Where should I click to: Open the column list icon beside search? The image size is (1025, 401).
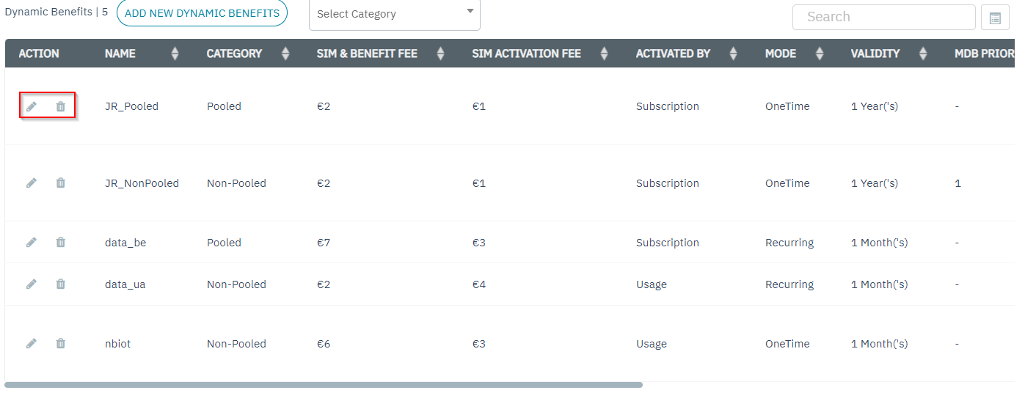[995, 18]
